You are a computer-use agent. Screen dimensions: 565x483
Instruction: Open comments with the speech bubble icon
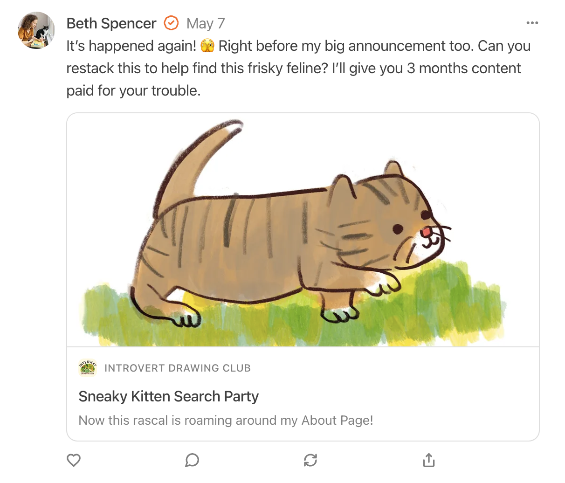pyautogui.click(x=192, y=460)
